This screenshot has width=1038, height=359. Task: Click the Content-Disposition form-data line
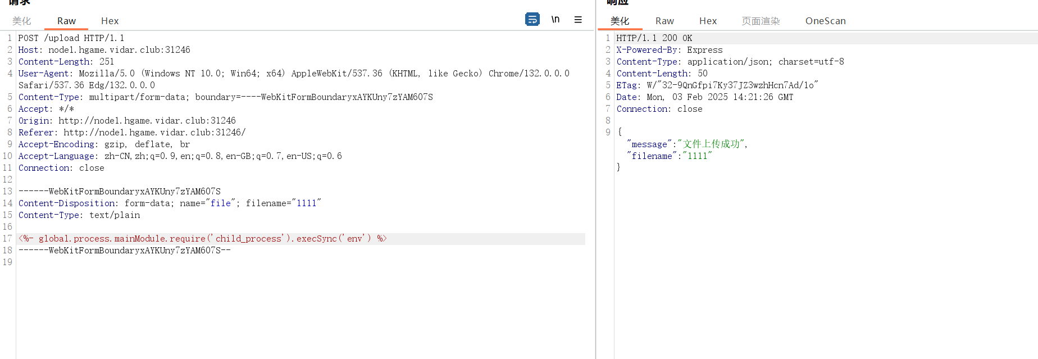(x=170, y=203)
